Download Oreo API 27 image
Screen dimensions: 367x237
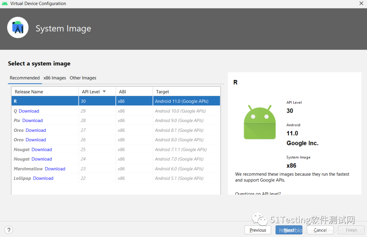coord(36,130)
